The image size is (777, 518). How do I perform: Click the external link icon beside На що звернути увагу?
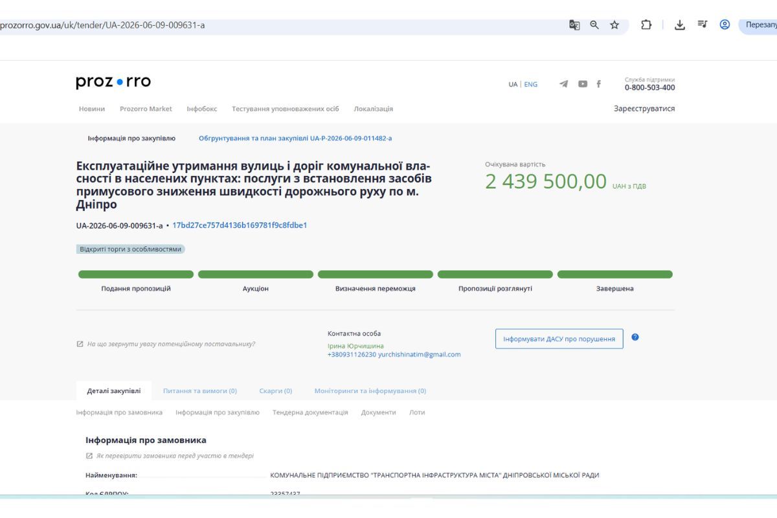pos(80,344)
